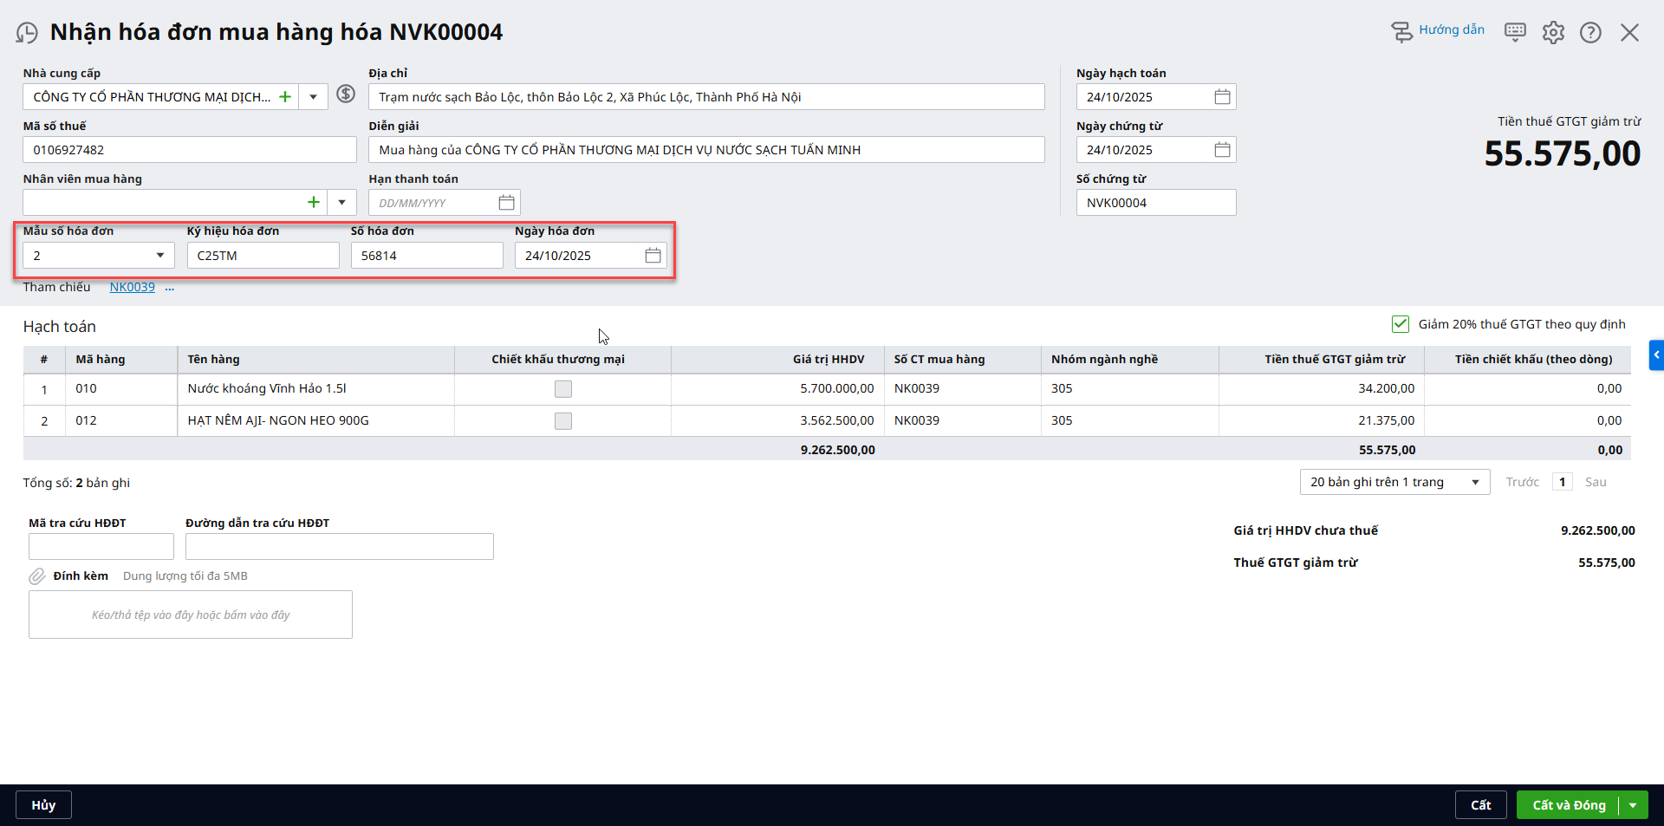
Task: Click the dollar sign icon beside supplier
Action: (x=346, y=94)
